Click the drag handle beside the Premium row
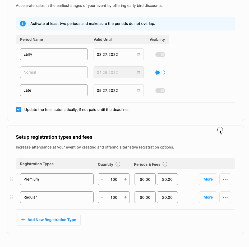Viewport: 249px width, 247px height. pyautogui.click(x=11, y=179)
